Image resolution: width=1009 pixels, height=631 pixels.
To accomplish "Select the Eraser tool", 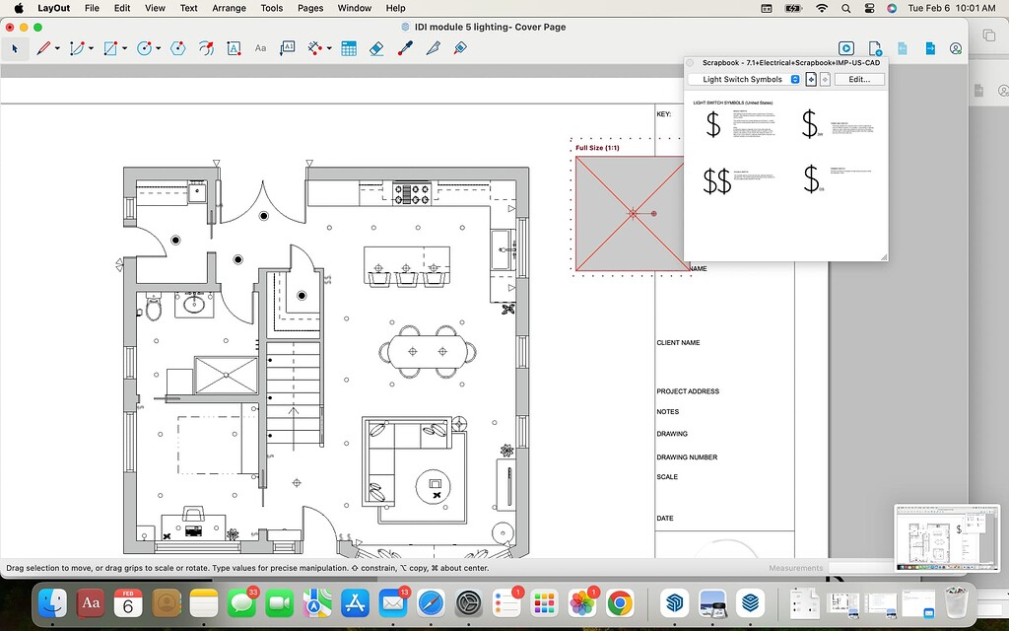I will click(376, 46).
